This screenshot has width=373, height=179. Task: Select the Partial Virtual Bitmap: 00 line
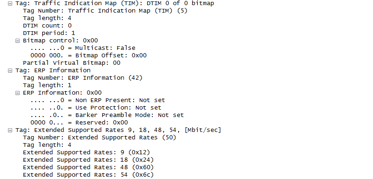[x=72, y=63]
